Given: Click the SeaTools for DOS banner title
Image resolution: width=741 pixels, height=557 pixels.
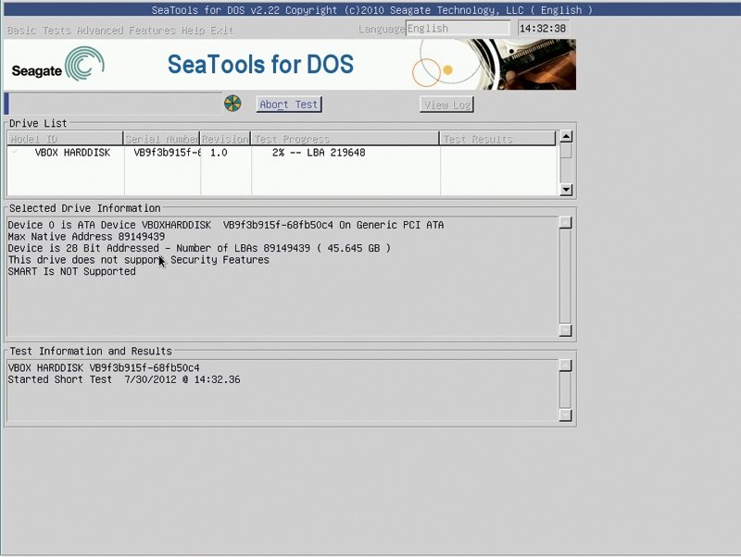Looking at the screenshot, I should [x=260, y=64].
